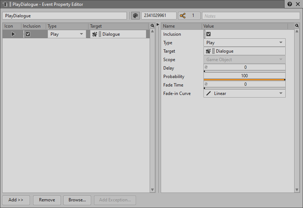Image resolution: width=303 pixels, height=208 pixels.
Task: Toggle the Inclusion checkbox in the property panel
Action: point(209,34)
